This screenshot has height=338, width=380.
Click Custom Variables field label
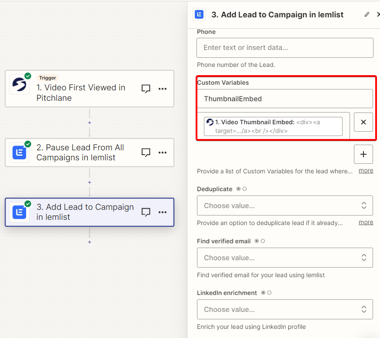pyautogui.click(x=223, y=83)
